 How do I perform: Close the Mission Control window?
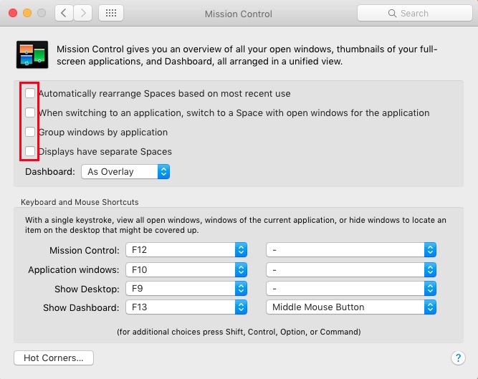13,13
